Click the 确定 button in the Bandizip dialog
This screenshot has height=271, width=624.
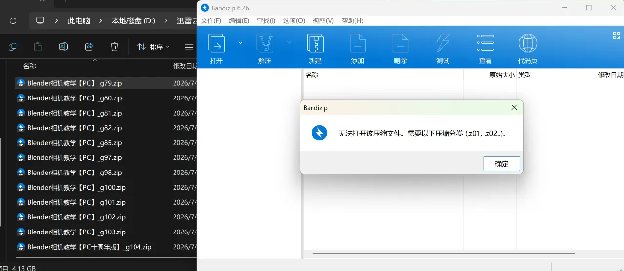tap(502, 164)
